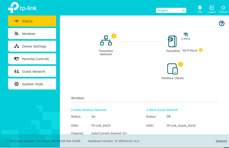Open the help question mark icon
Viewport: 229px width, 148px height.
(222, 23)
